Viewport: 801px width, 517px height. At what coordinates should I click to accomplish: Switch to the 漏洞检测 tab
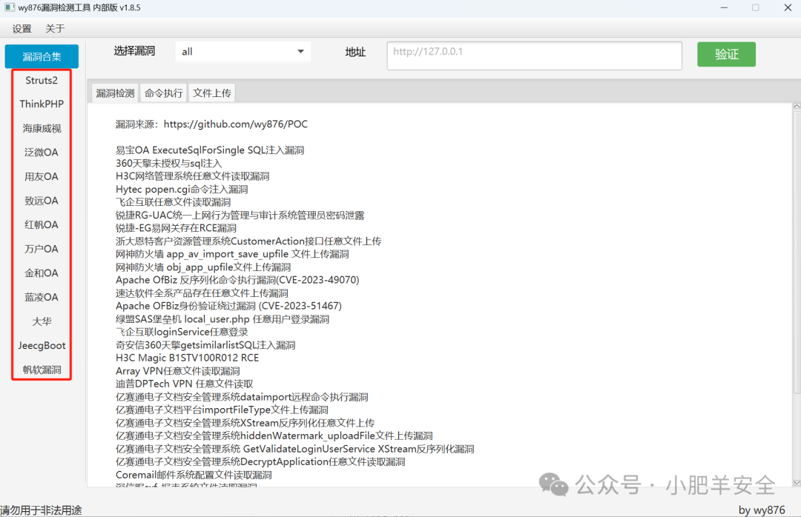(115, 93)
